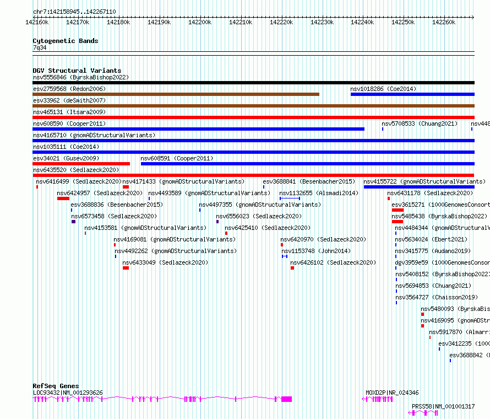This screenshot has width=490, height=419.
Task: Click the red nsv4169095 variant marker
Action: [422, 326]
